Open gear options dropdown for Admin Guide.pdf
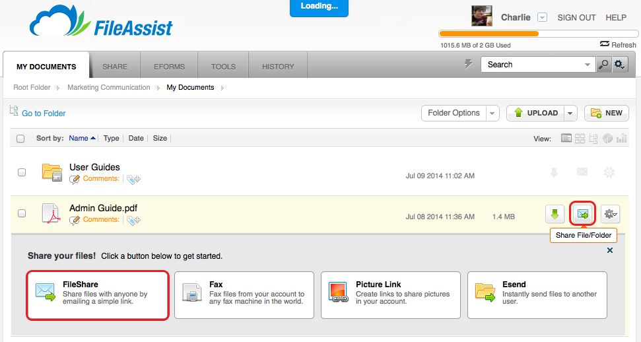The height and width of the screenshot is (342, 641). click(x=611, y=214)
